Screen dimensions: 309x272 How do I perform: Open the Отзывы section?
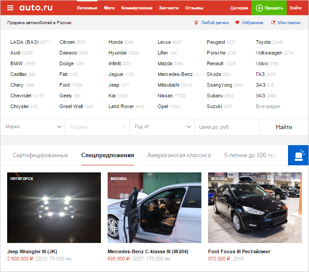(194, 8)
